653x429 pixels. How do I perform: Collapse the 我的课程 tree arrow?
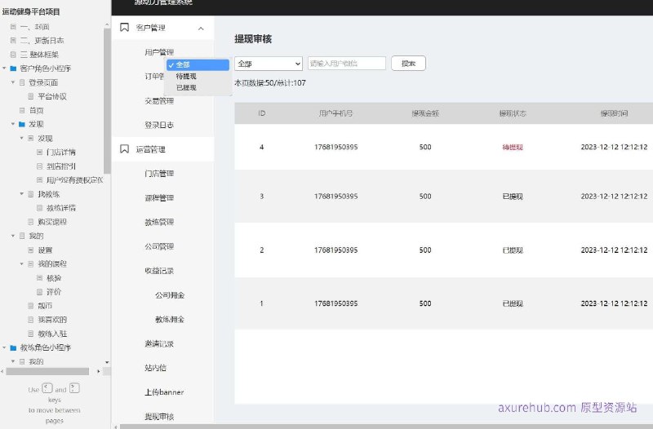click(22, 263)
